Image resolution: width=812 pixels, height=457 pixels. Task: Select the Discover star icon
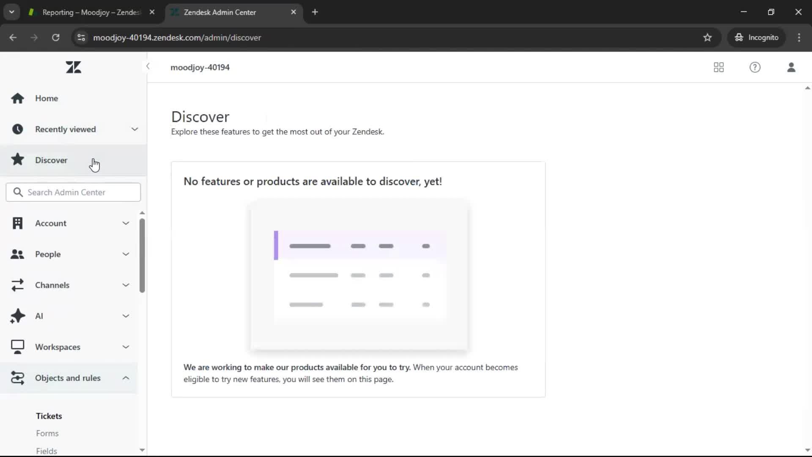pos(18,160)
